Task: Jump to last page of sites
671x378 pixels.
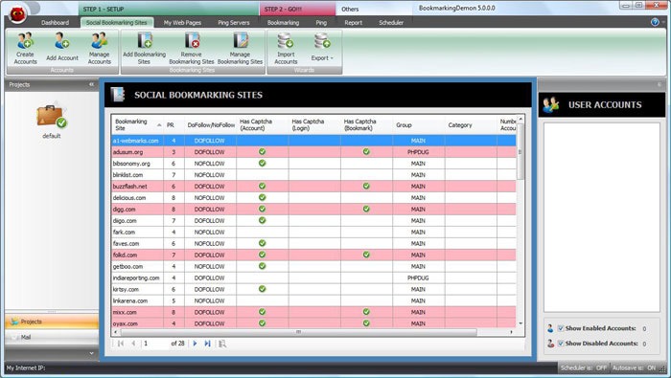Action: coord(208,344)
